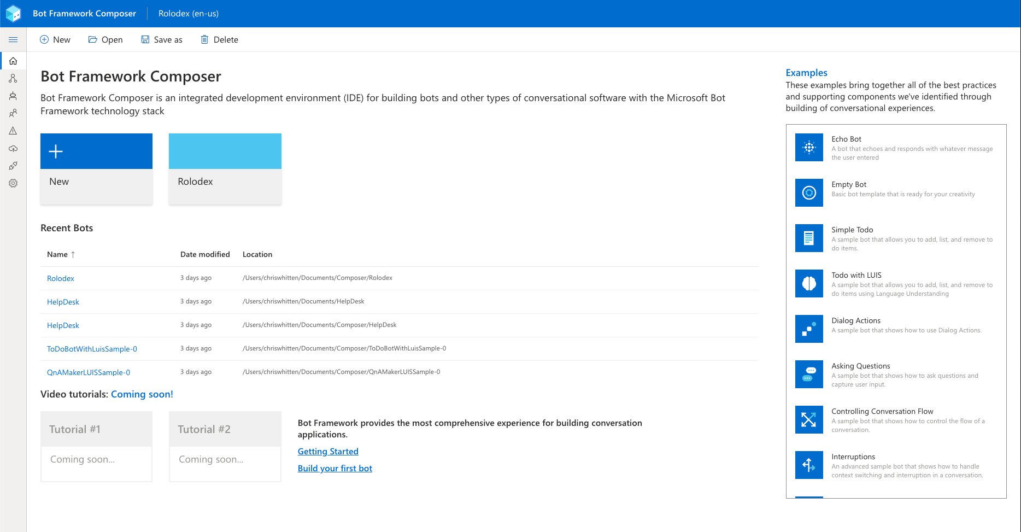Select the Asking Questions chat icon

(809, 374)
